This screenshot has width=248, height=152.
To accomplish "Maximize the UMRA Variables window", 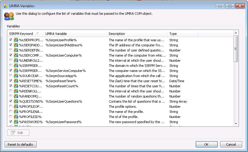I will pyautogui.click(x=230, y=6).
